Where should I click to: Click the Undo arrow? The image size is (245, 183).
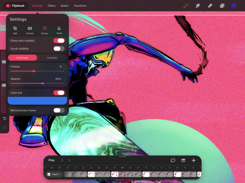5,119
